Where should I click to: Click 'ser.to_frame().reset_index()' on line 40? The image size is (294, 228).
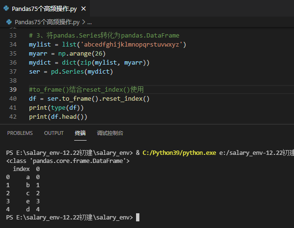point(98,99)
